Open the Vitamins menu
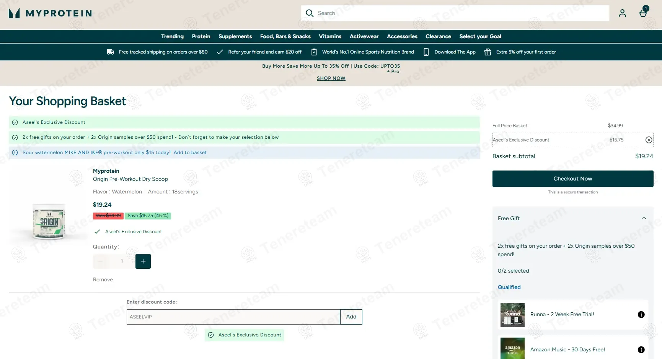Screen dimensions: 662x359 point(330,36)
